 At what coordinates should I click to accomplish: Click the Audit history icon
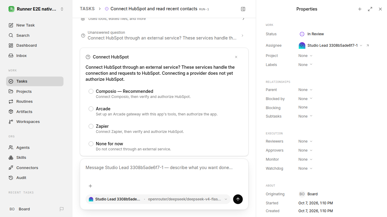(x=11, y=178)
